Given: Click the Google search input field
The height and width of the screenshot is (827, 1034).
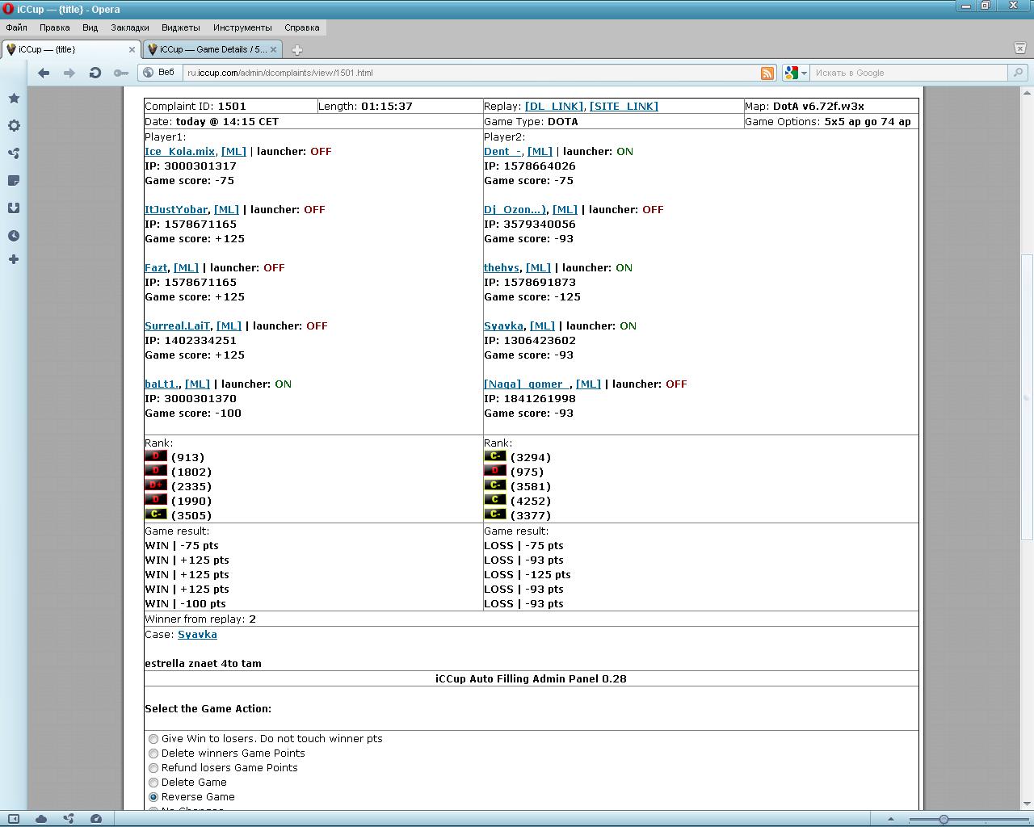Looking at the screenshot, I should click(909, 73).
